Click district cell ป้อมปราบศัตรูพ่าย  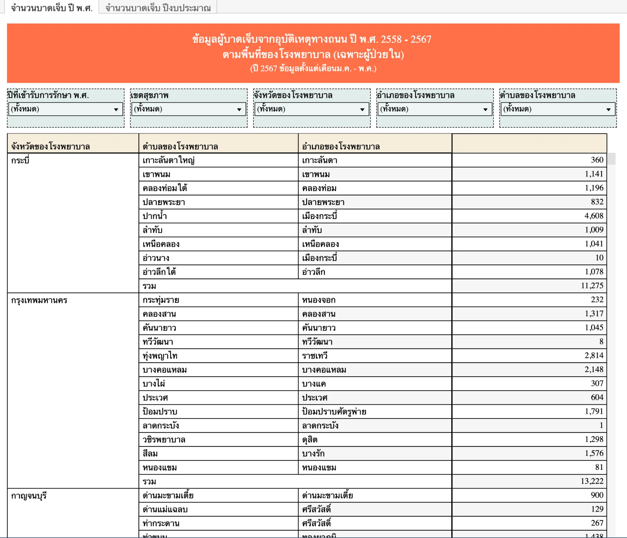(375, 411)
